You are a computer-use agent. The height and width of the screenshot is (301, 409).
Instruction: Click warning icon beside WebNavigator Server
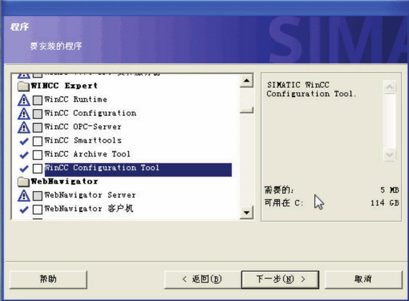(x=24, y=195)
